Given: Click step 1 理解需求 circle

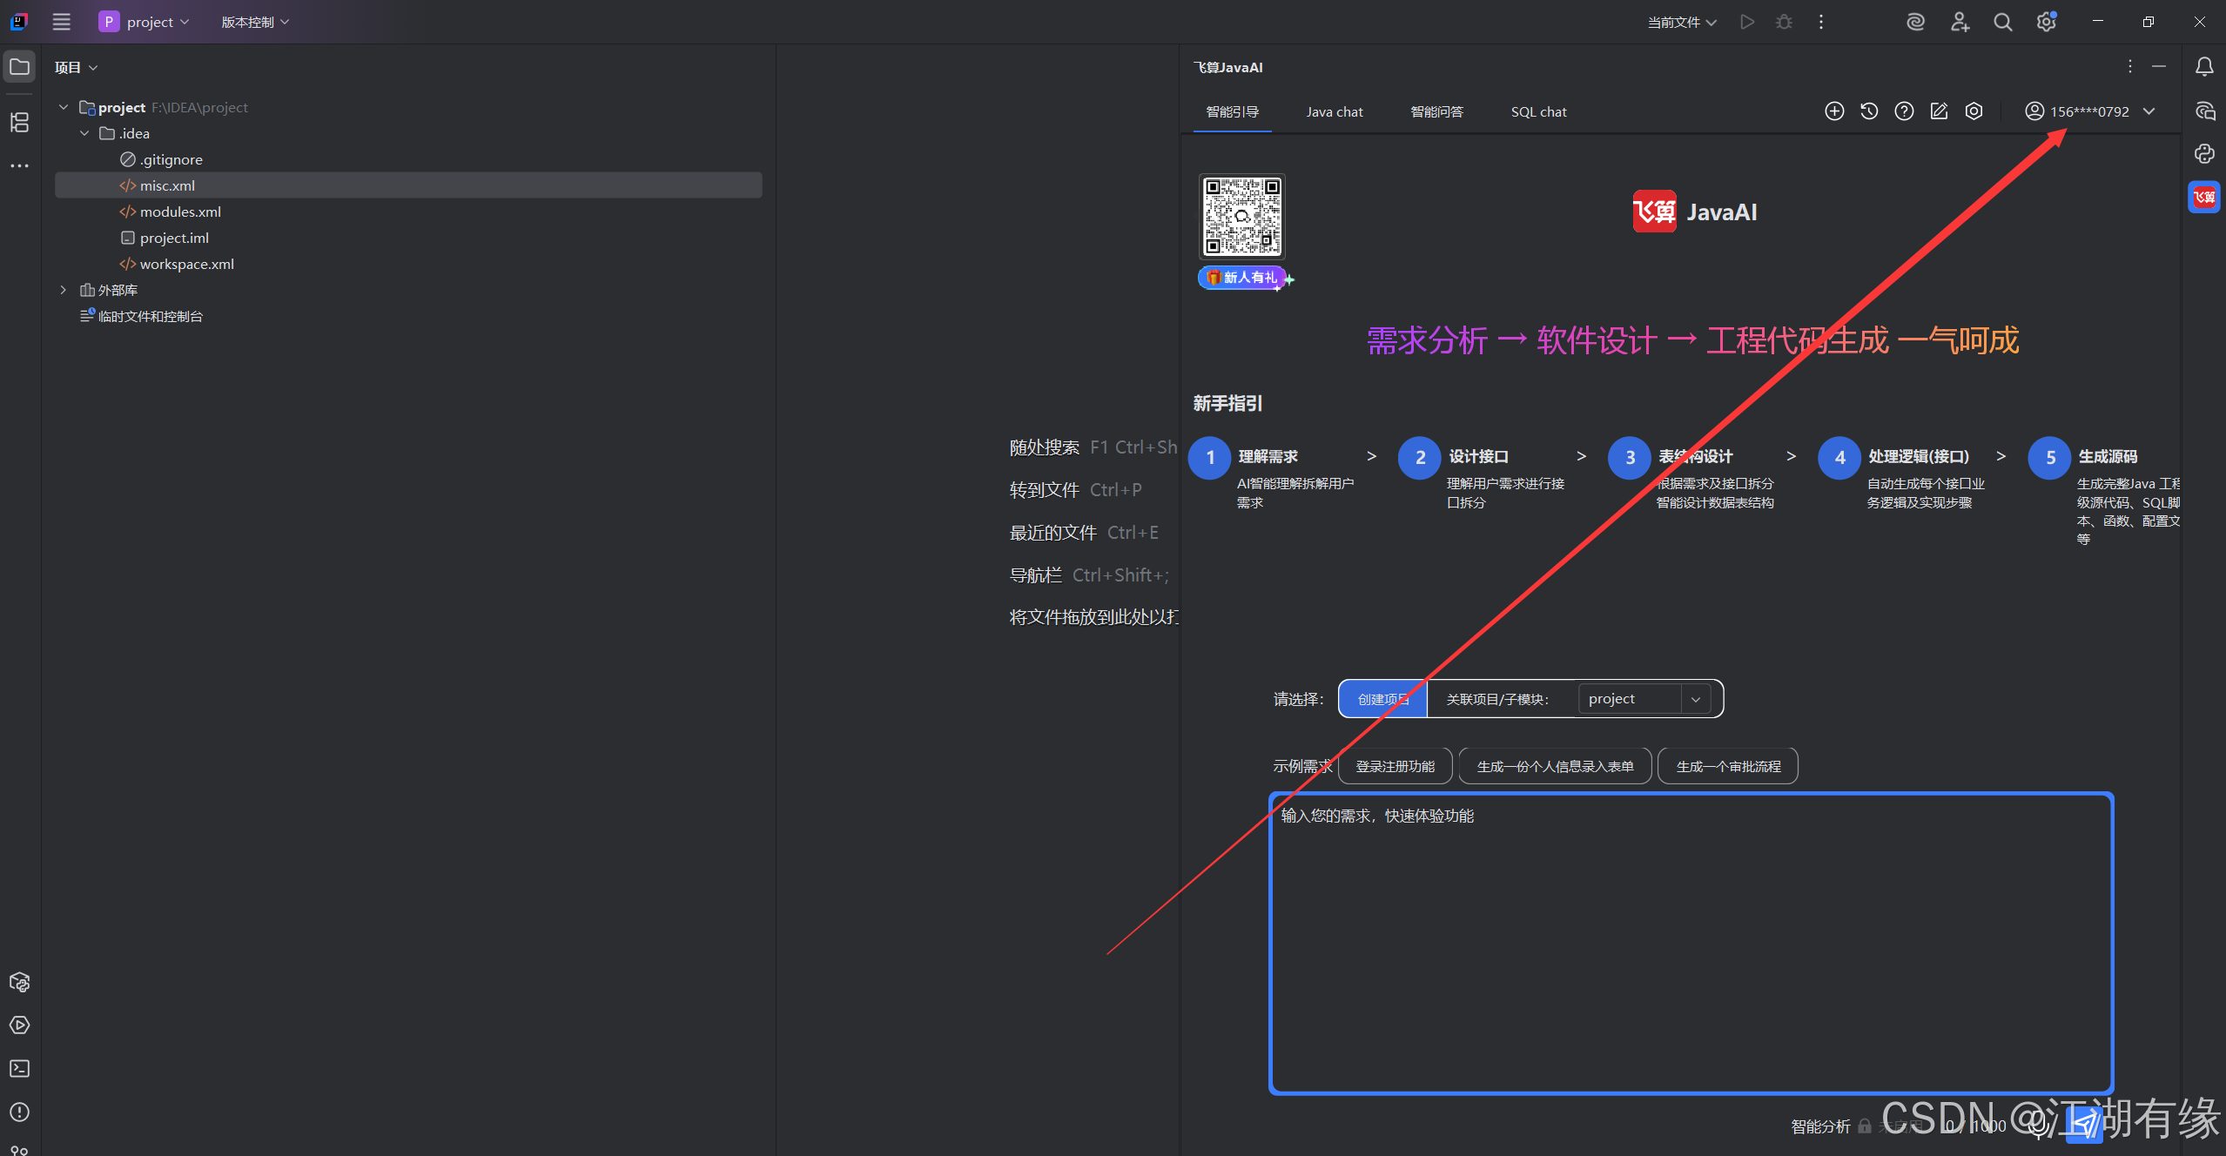Looking at the screenshot, I should tap(1210, 458).
